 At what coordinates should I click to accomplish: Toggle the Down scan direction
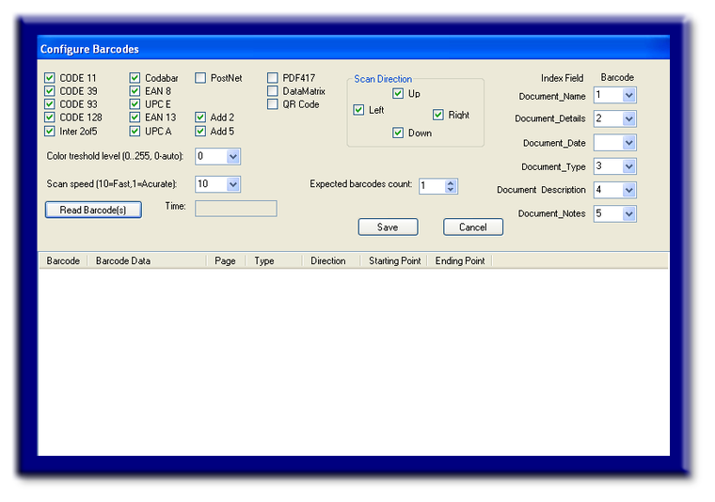(398, 133)
